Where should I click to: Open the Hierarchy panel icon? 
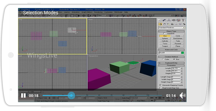pyautogui.click(x=169, y=20)
